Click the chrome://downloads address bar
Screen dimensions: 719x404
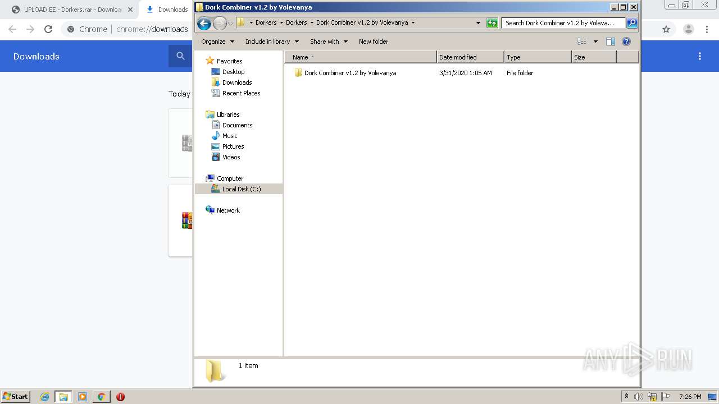tap(152, 29)
